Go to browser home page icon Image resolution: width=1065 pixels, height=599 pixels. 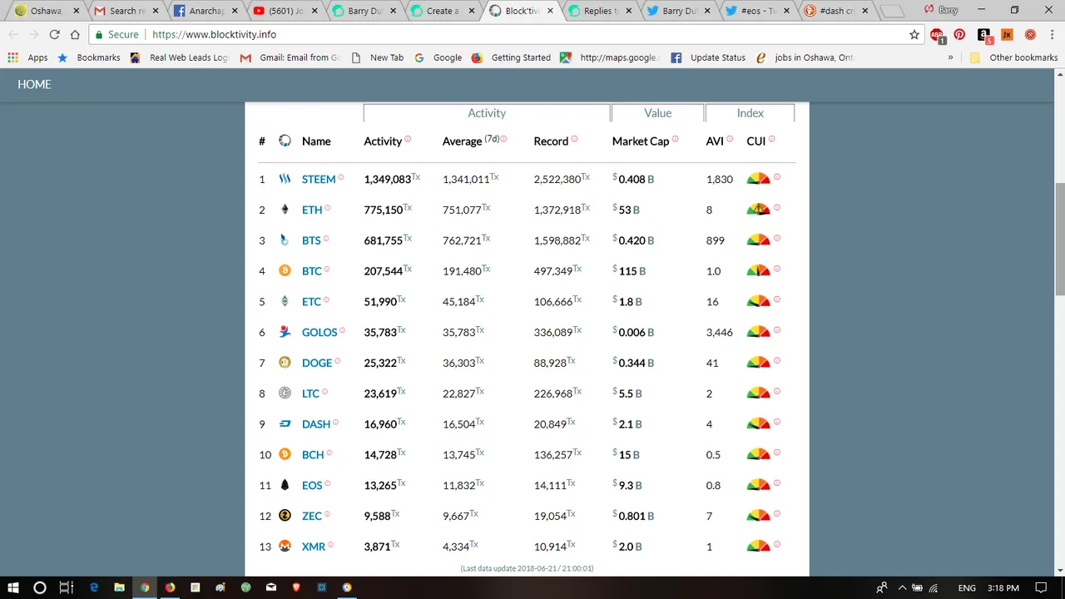click(75, 35)
